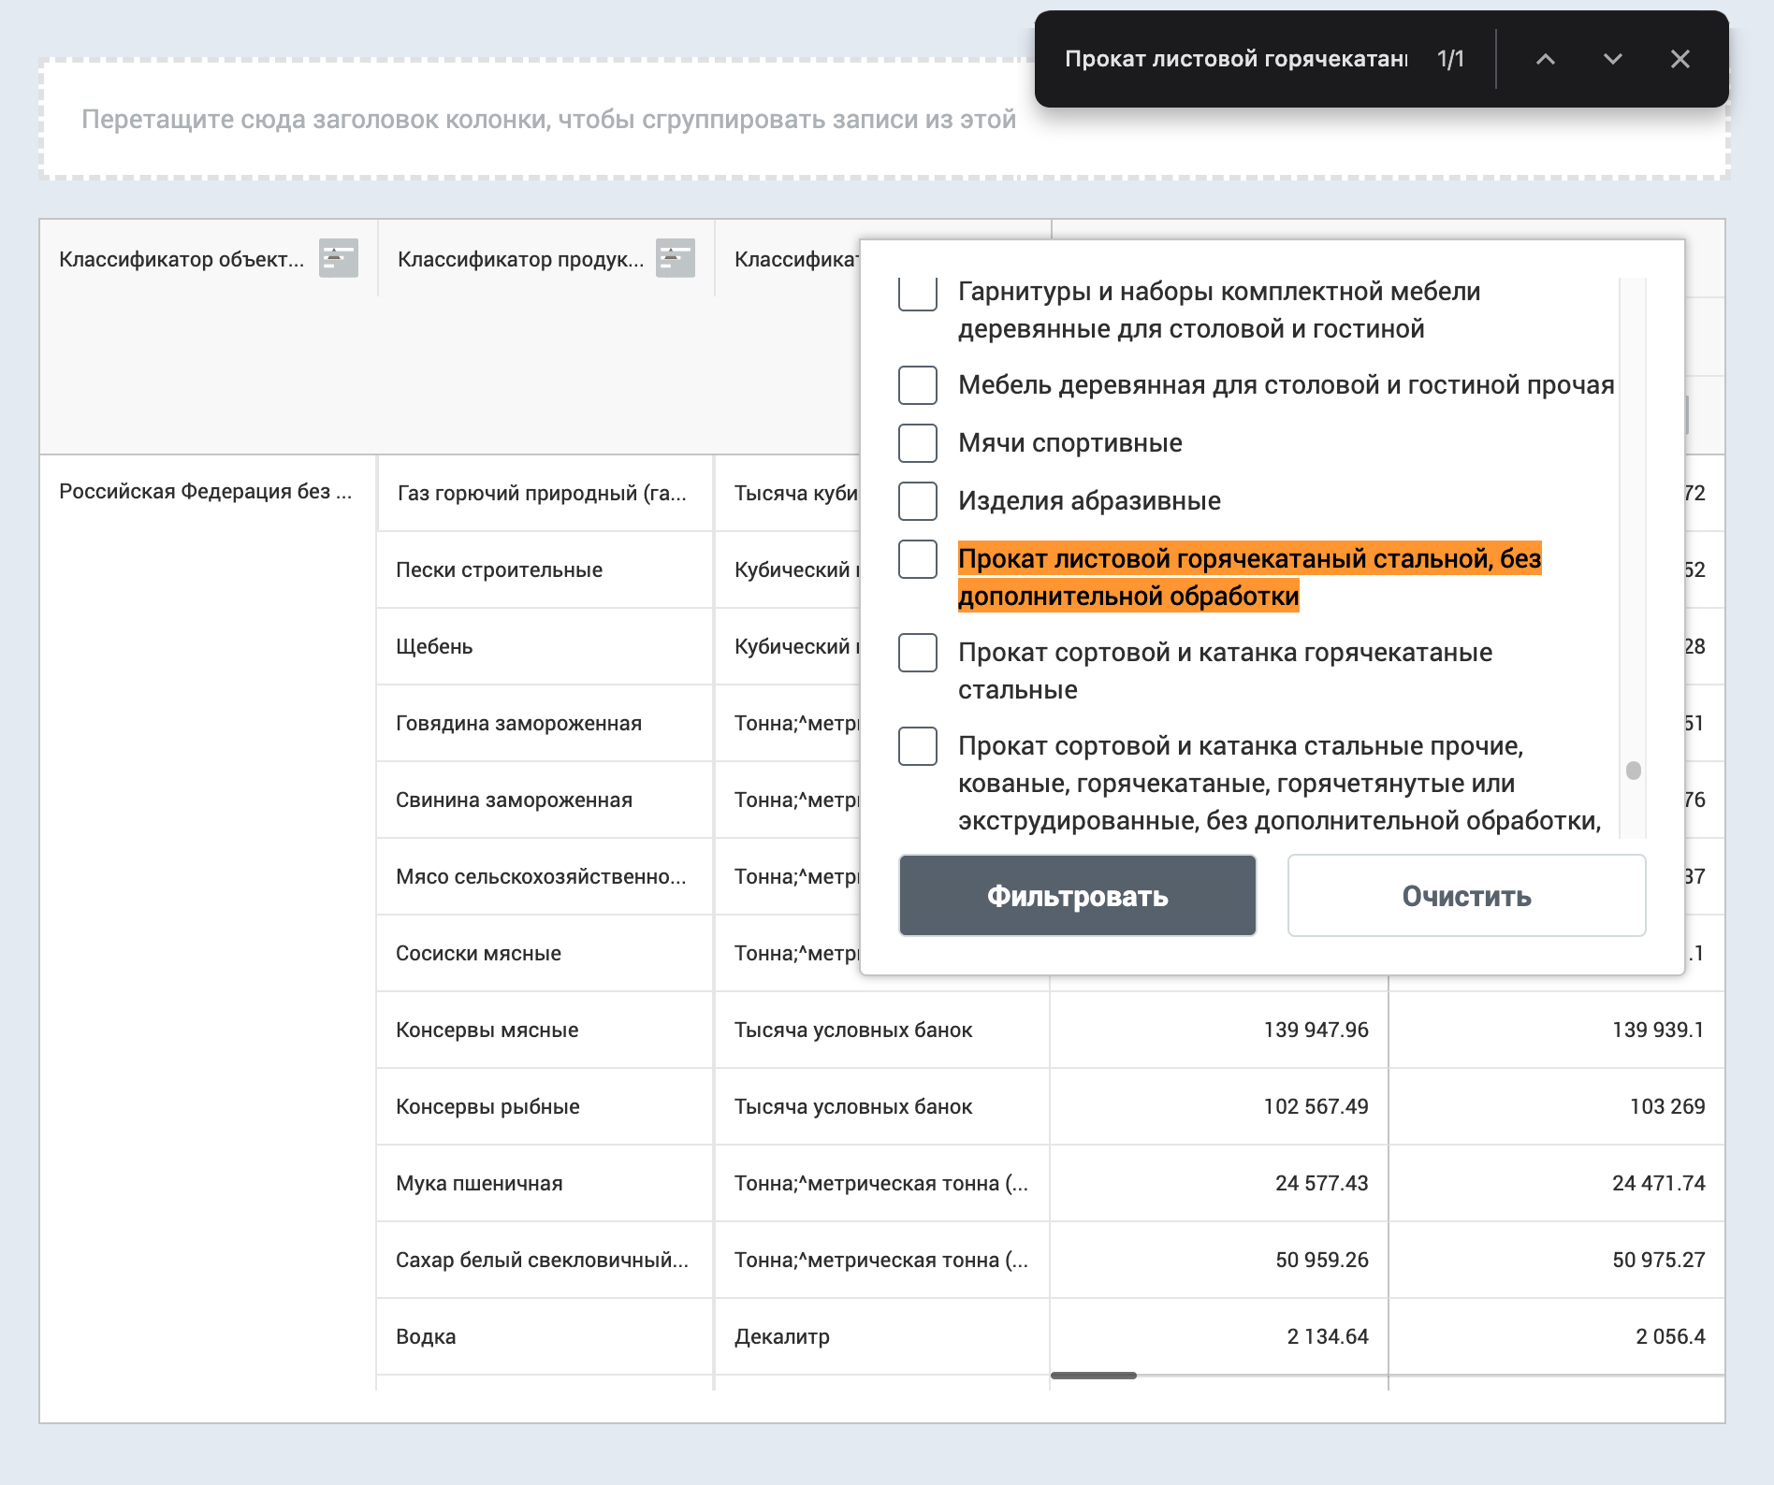
Task: Open filter icon on Классификатор объект column
Action: pyautogui.click(x=338, y=259)
